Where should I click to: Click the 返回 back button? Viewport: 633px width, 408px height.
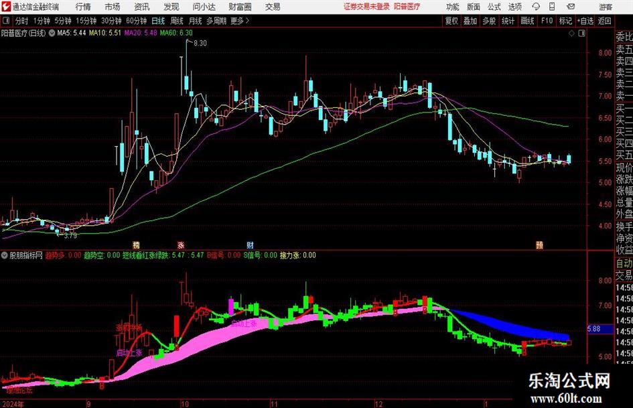point(604,21)
